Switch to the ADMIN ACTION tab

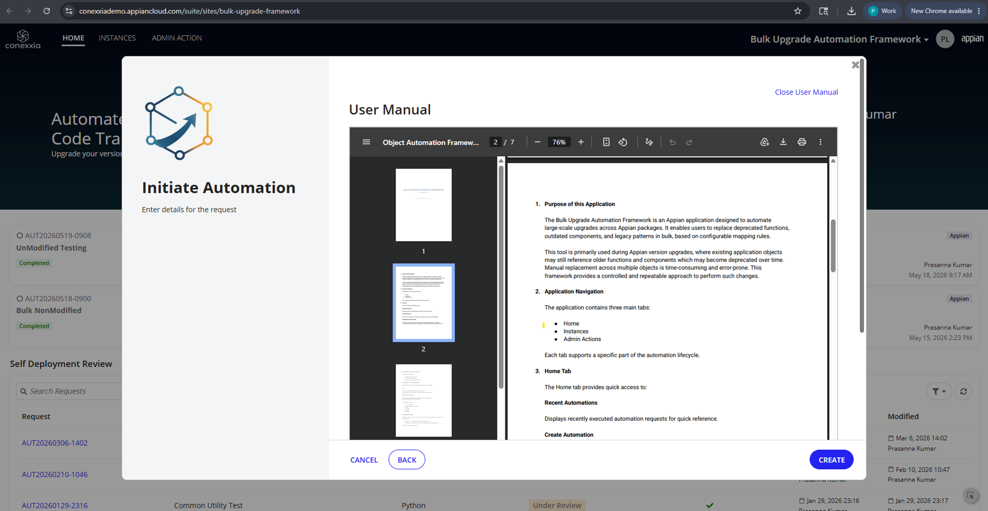coord(177,38)
